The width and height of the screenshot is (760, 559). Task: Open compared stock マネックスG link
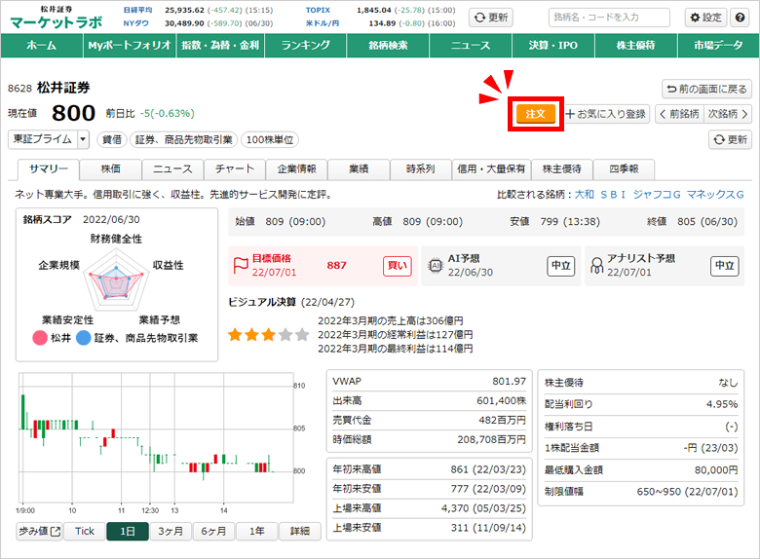pyautogui.click(x=715, y=194)
